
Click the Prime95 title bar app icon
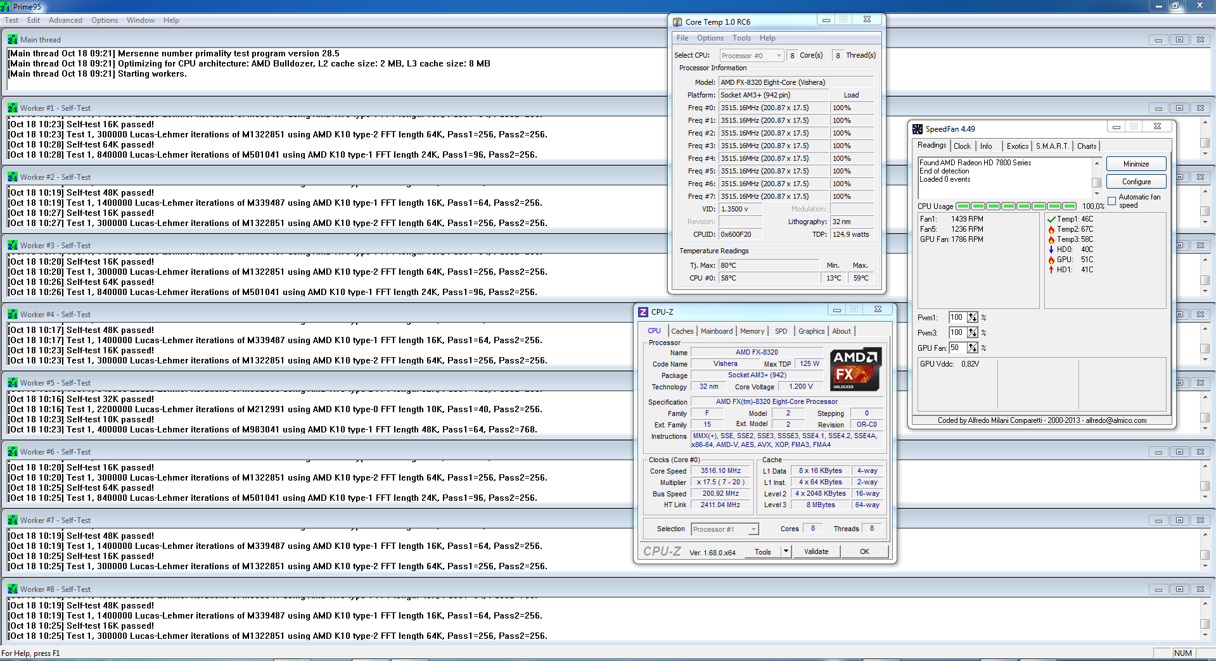(6, 6)
